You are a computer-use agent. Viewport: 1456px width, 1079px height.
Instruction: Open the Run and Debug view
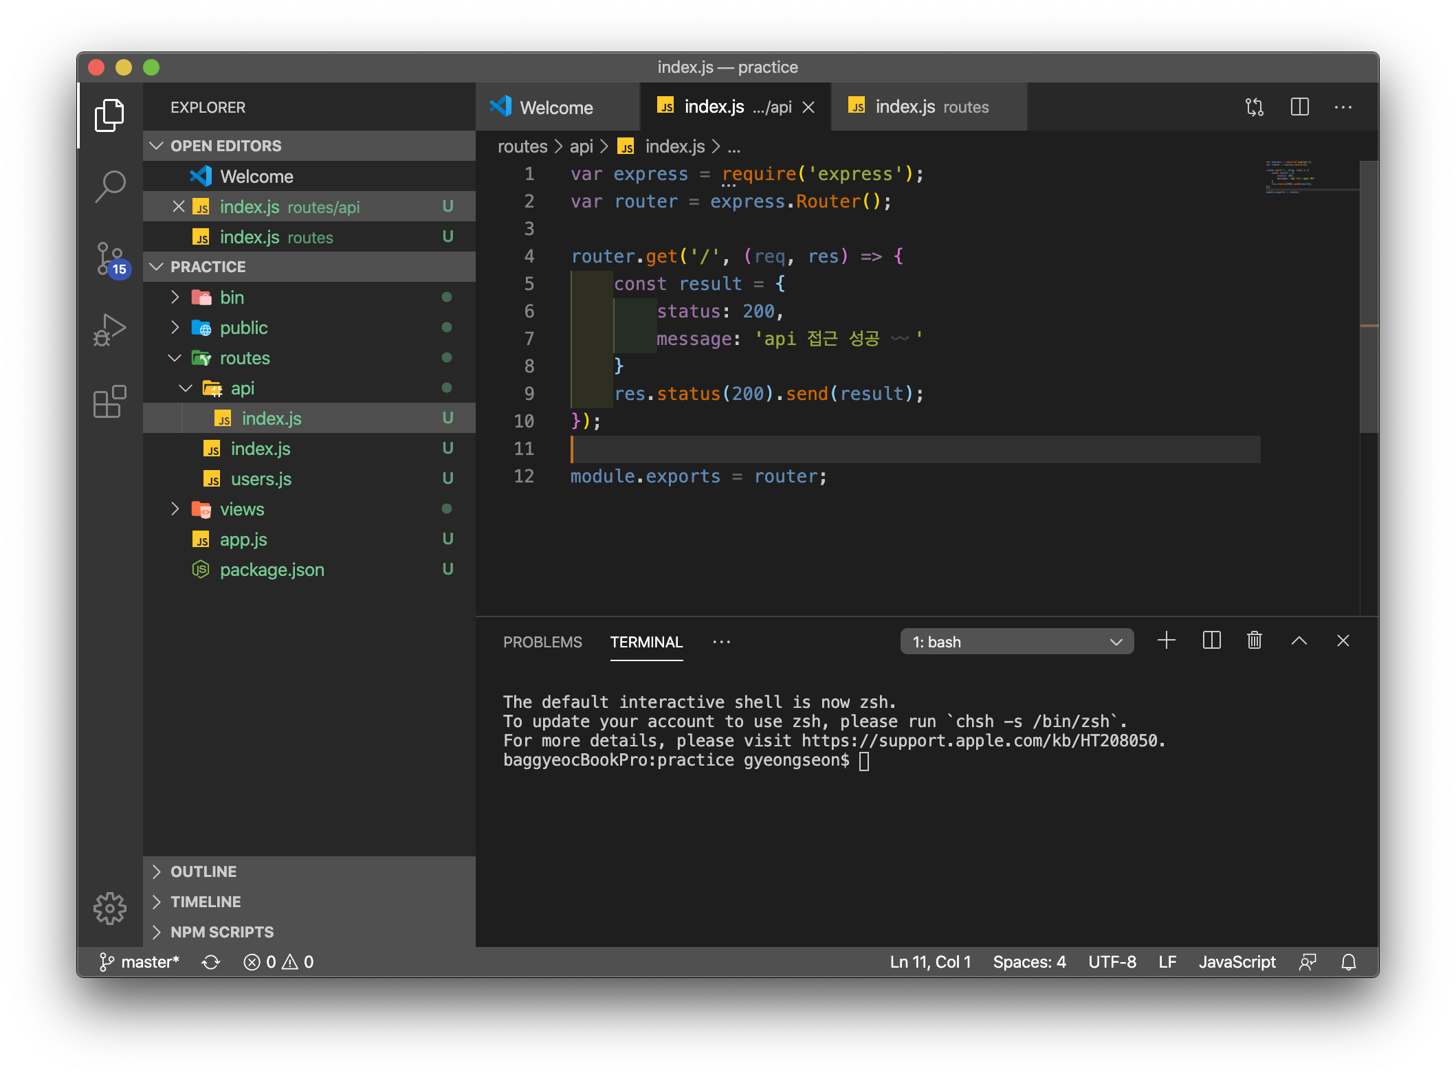point(110,330)
